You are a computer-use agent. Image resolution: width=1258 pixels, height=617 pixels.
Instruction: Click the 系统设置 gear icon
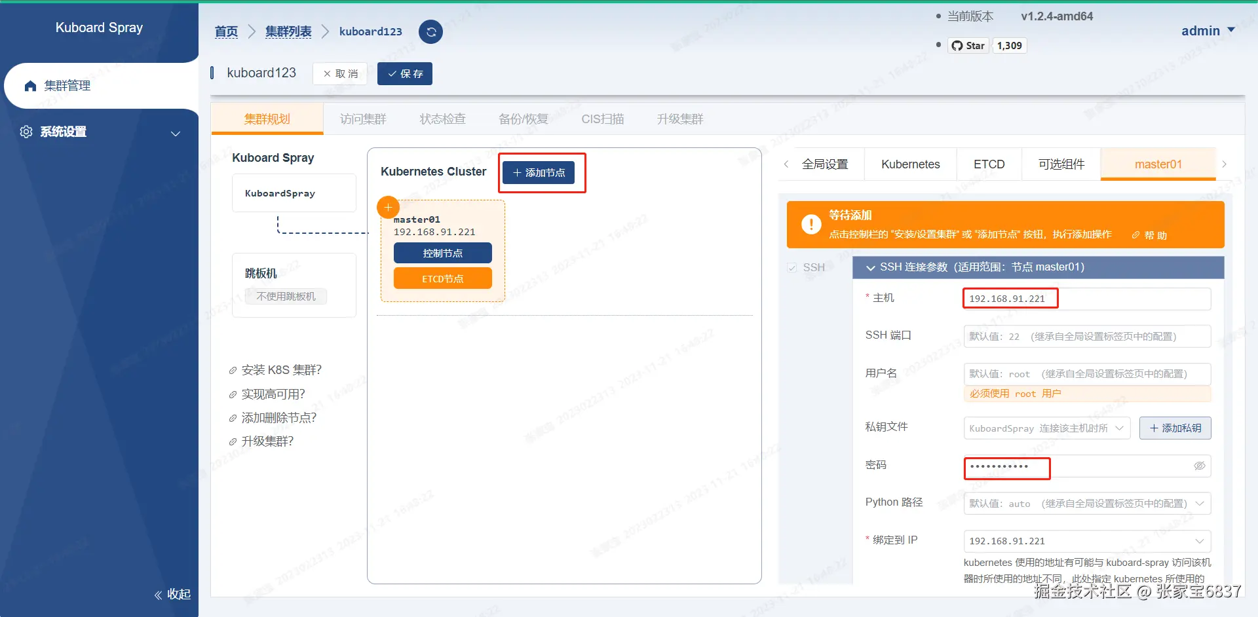click(x=26, y=132)
